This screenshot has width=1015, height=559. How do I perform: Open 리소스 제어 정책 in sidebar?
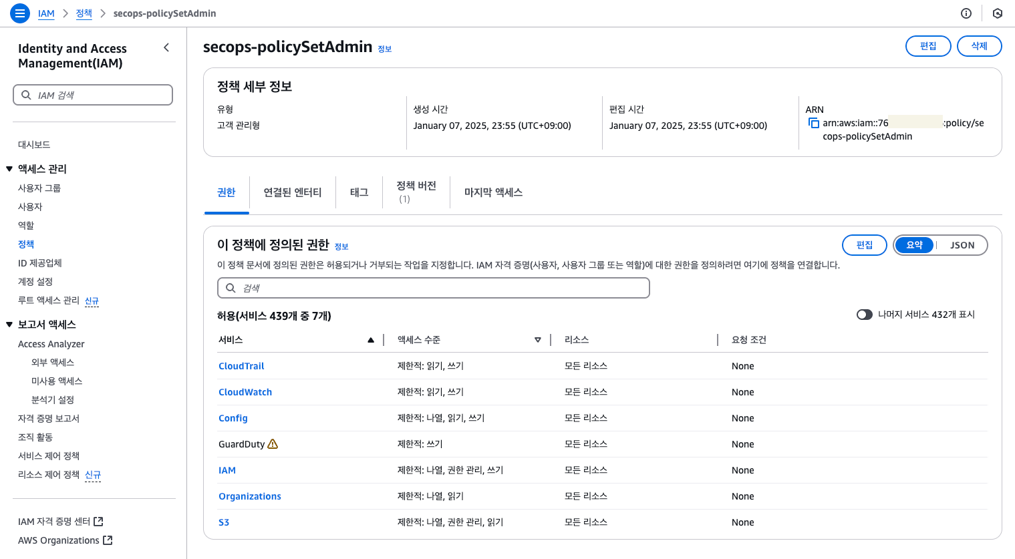tap(49, 475)
